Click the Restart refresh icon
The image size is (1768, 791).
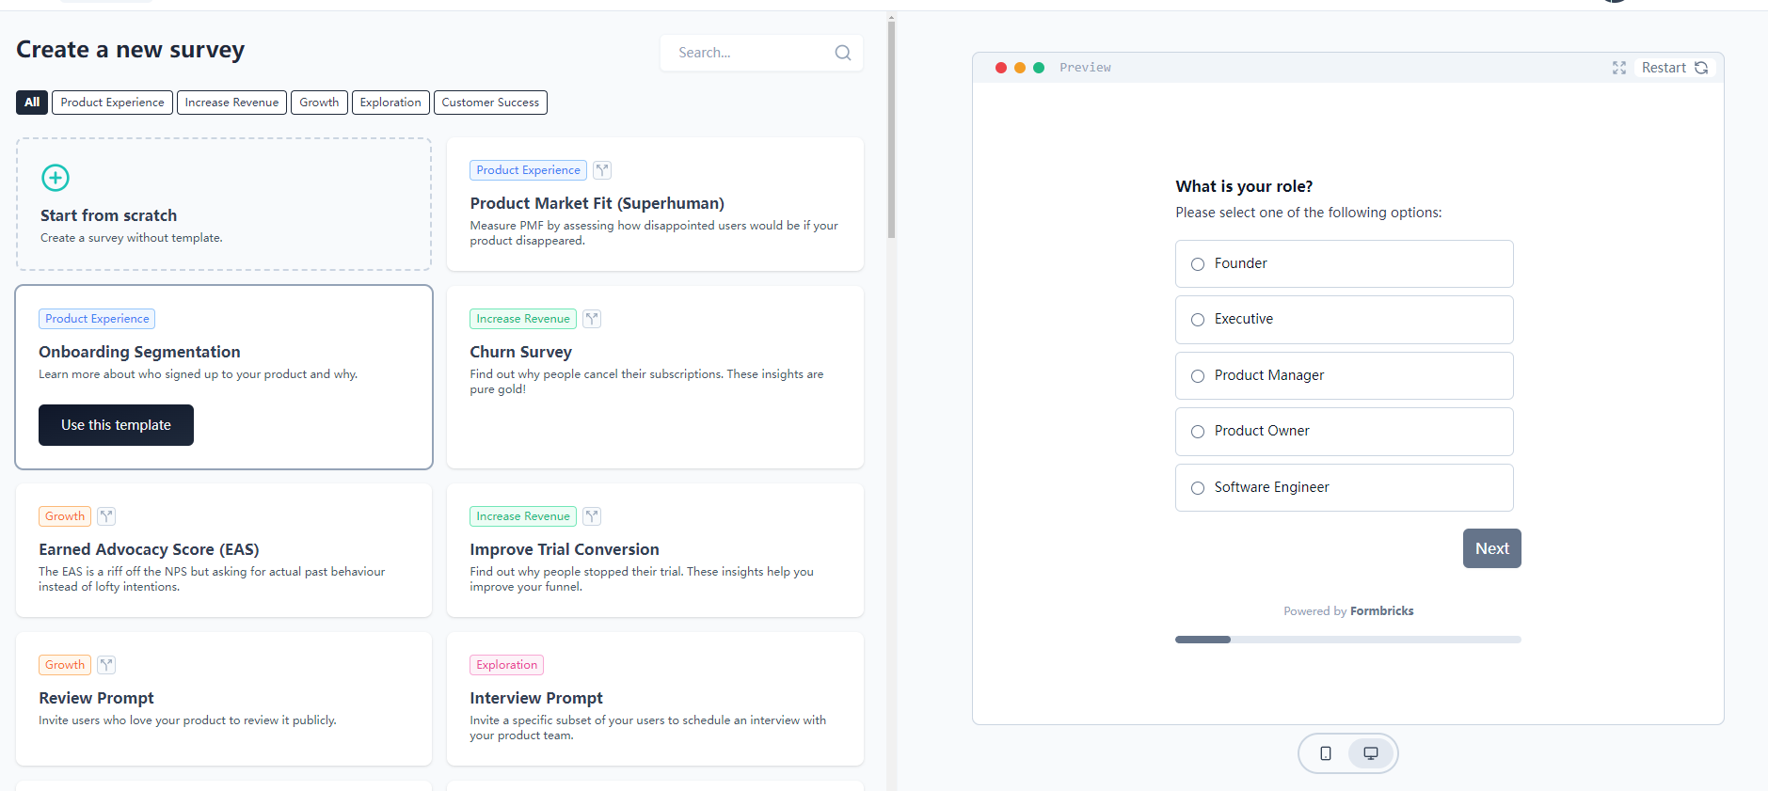[x=1701, y=68]
